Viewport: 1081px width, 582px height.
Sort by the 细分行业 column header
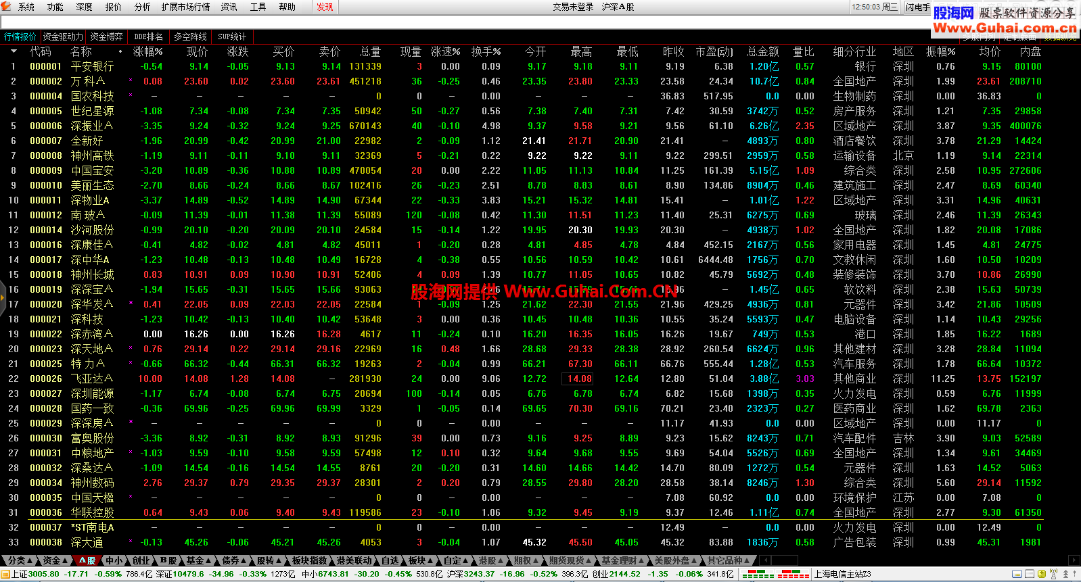click(x=854, y=51)
